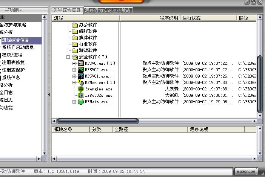Open 注册表保护 in the sidebar
The height and width of the screenshot is (177, 265).
coord(13,70)
